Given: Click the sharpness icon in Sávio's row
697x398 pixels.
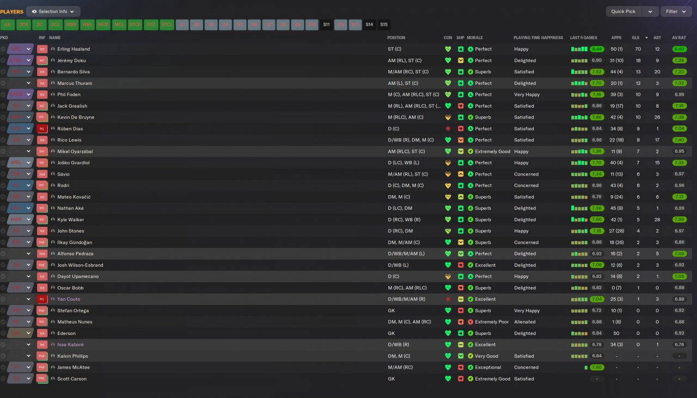Looking at the screenshot, I should (x=461, y=174).
